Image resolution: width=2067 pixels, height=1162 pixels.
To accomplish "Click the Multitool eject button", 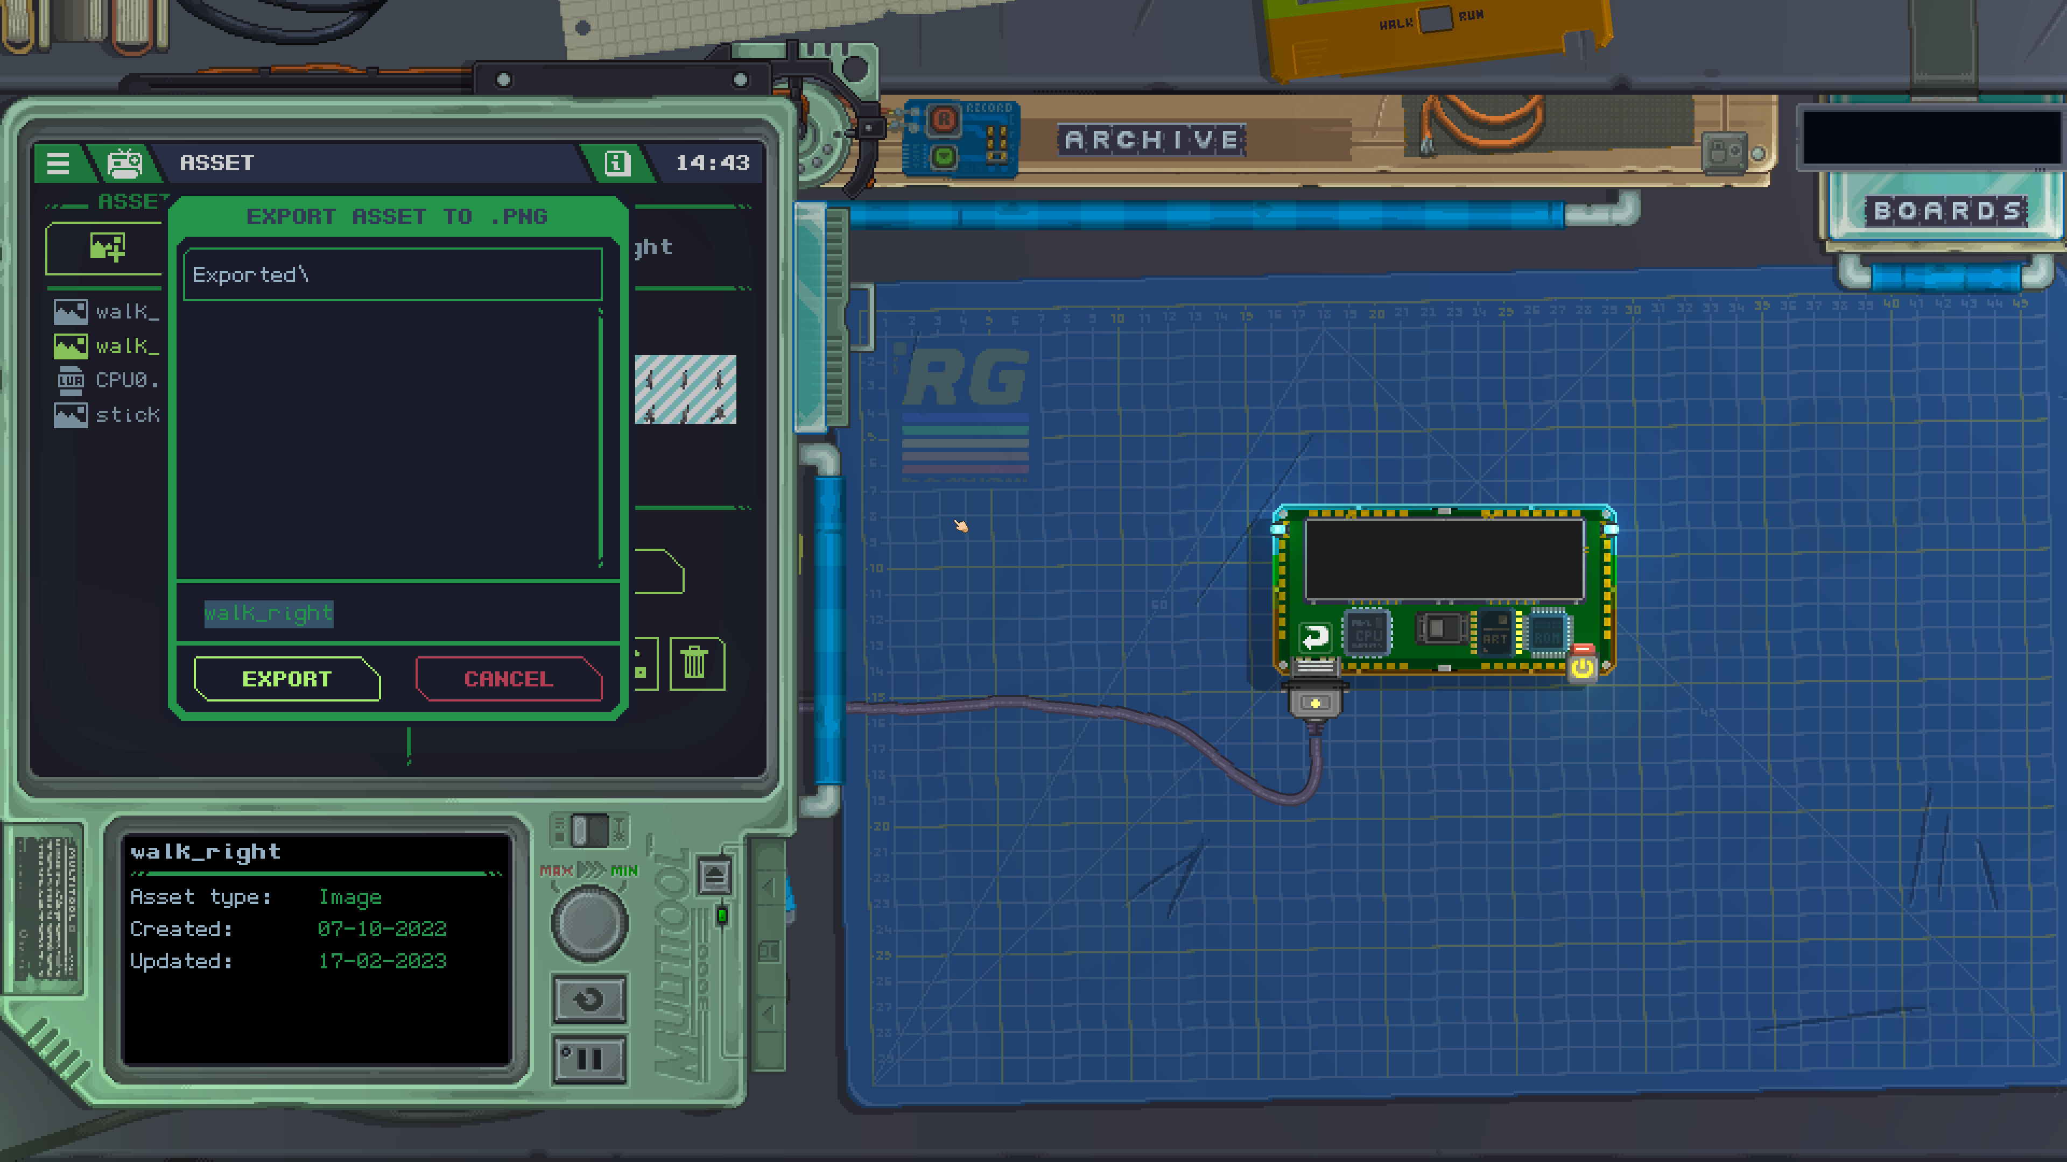I will point(714,875).
